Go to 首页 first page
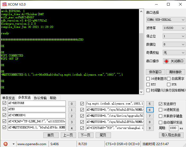 click(x=51, y=135)
